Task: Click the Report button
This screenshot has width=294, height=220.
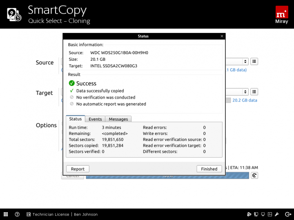Action: pos(78,169)
